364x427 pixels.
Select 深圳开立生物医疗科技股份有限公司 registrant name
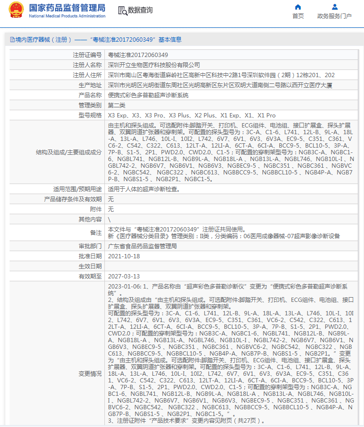click(154, 65)
